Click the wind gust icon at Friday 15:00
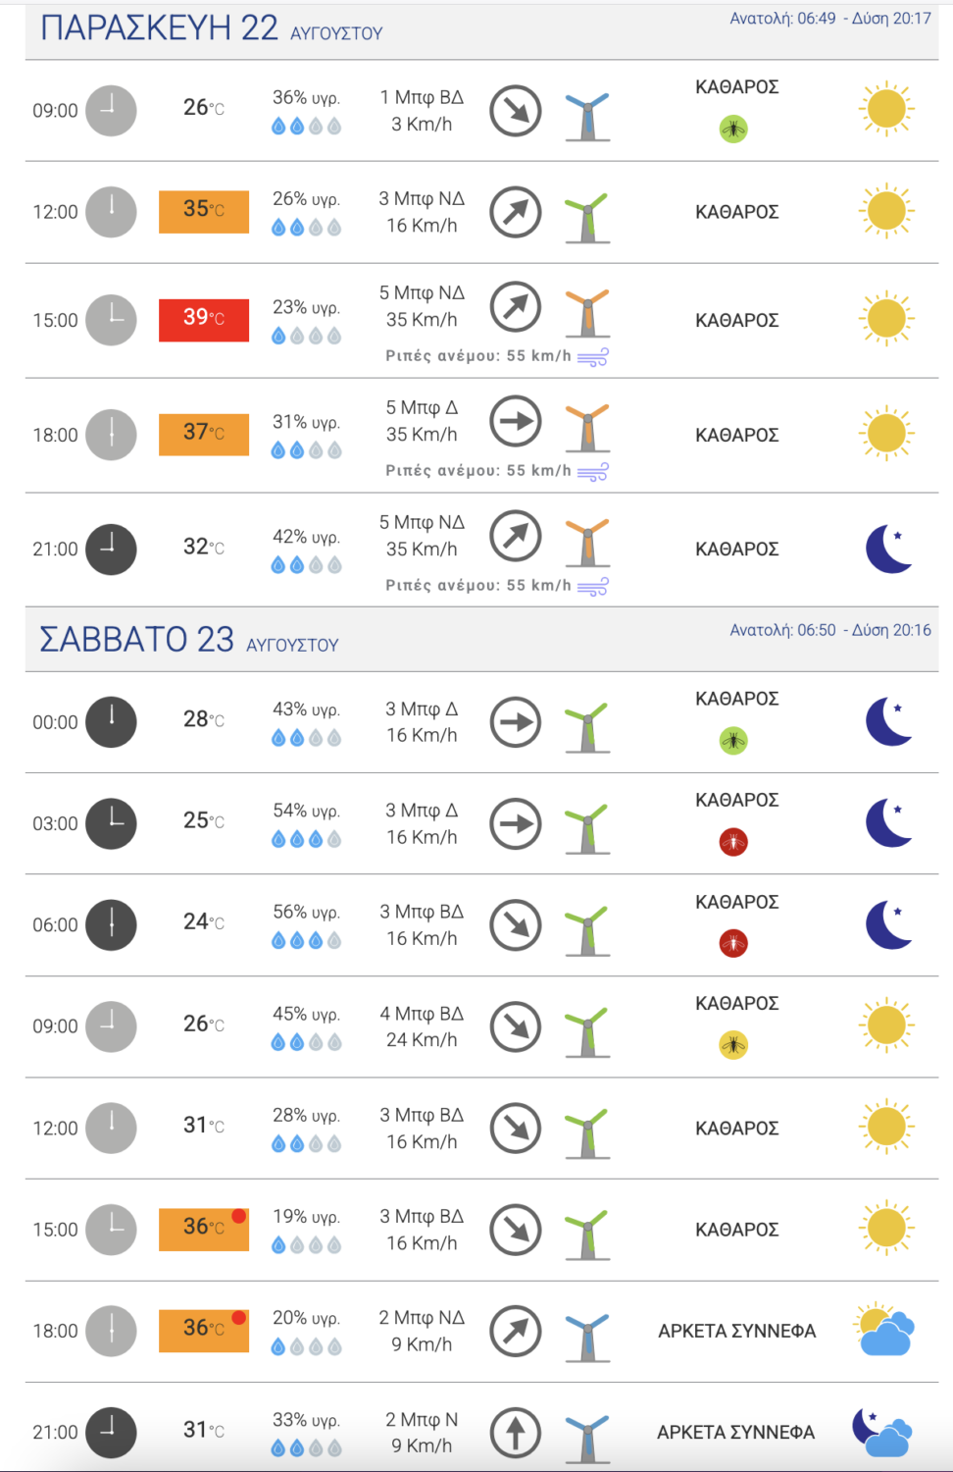This screenshot has width=953, height=1472. (593, 356)
